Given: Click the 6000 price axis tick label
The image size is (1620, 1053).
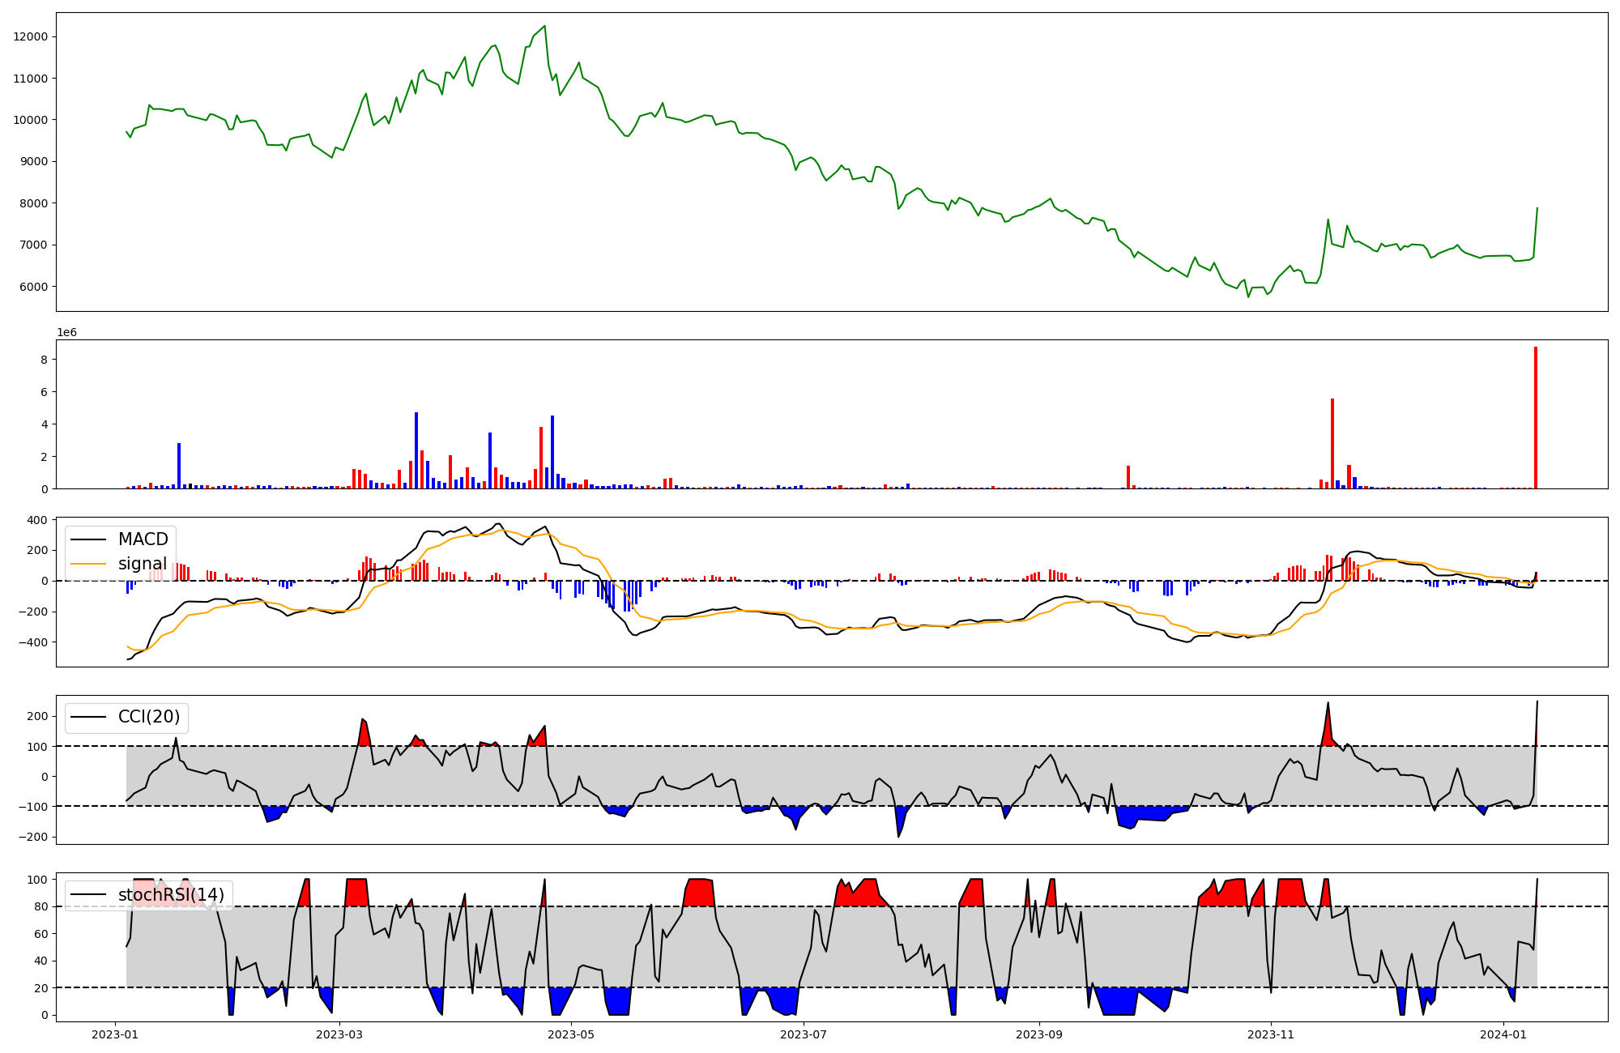Looking at the screenshot, I should (34, 287).
